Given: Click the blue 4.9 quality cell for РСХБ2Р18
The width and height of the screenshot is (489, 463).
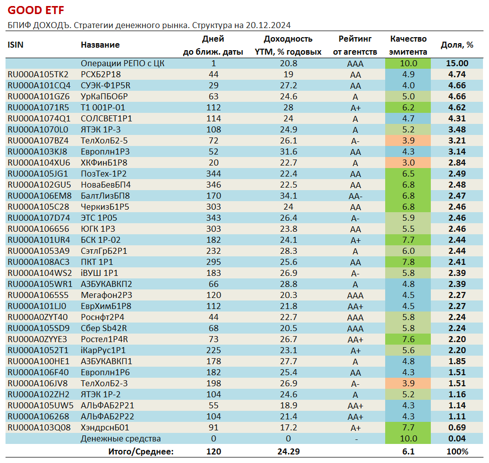Looking at the screenshot, I should [x=408, y=74].
